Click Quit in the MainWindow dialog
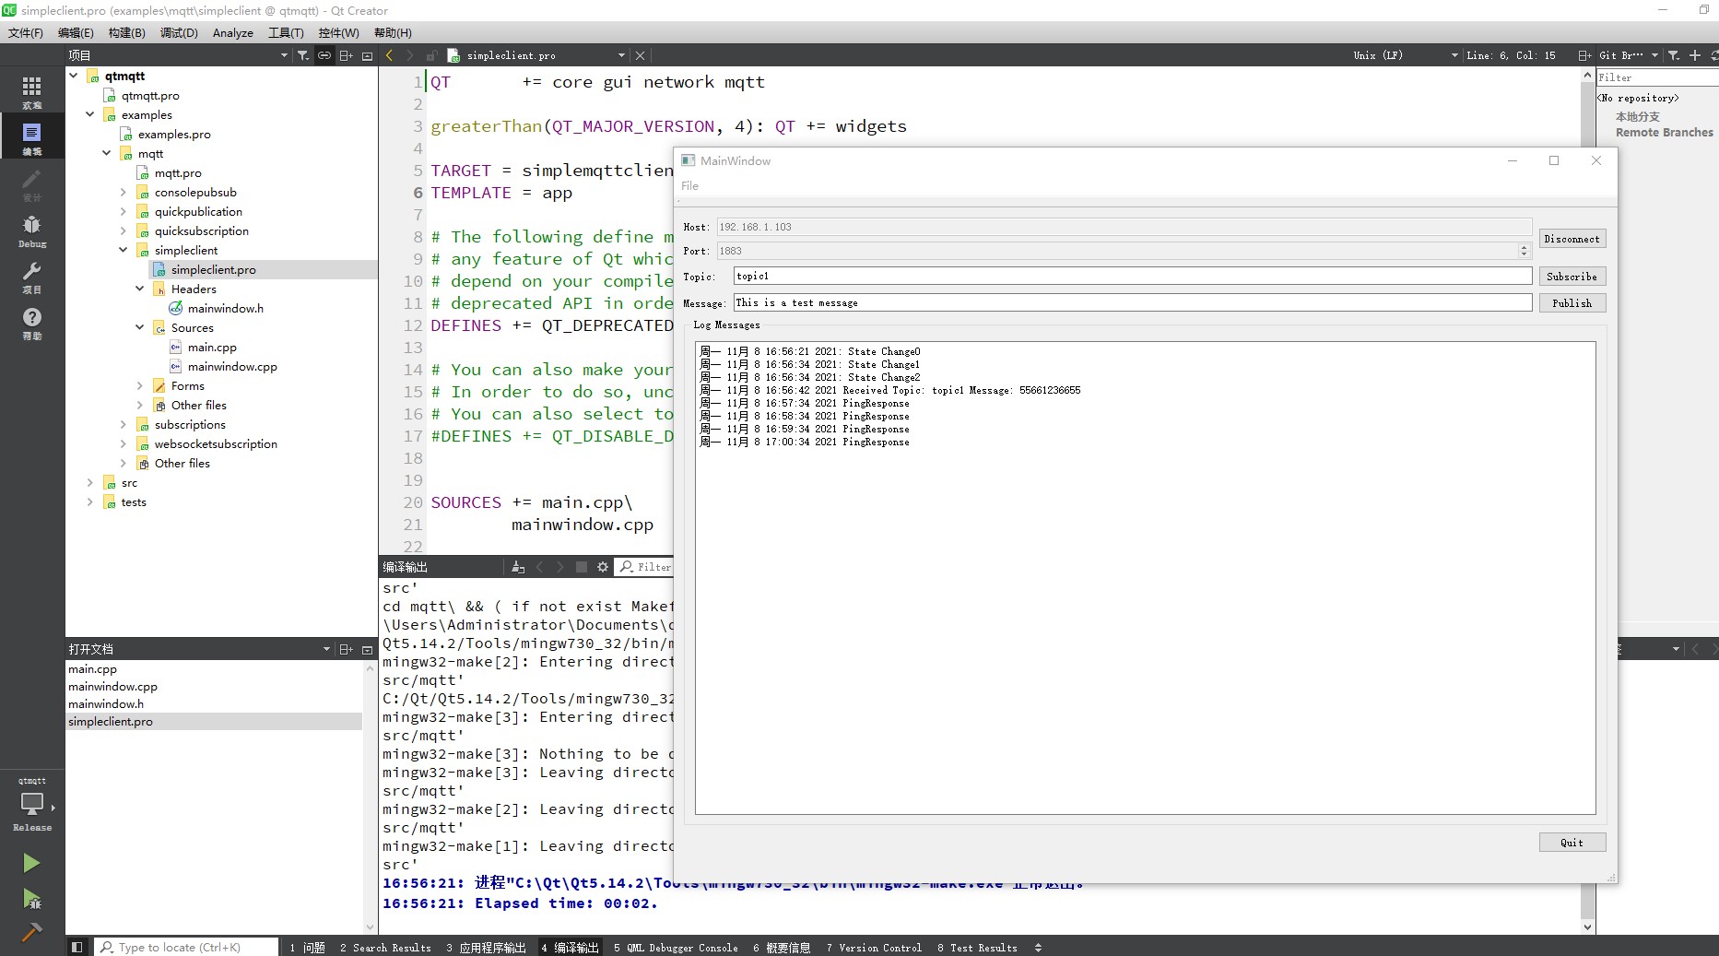 1572,842
